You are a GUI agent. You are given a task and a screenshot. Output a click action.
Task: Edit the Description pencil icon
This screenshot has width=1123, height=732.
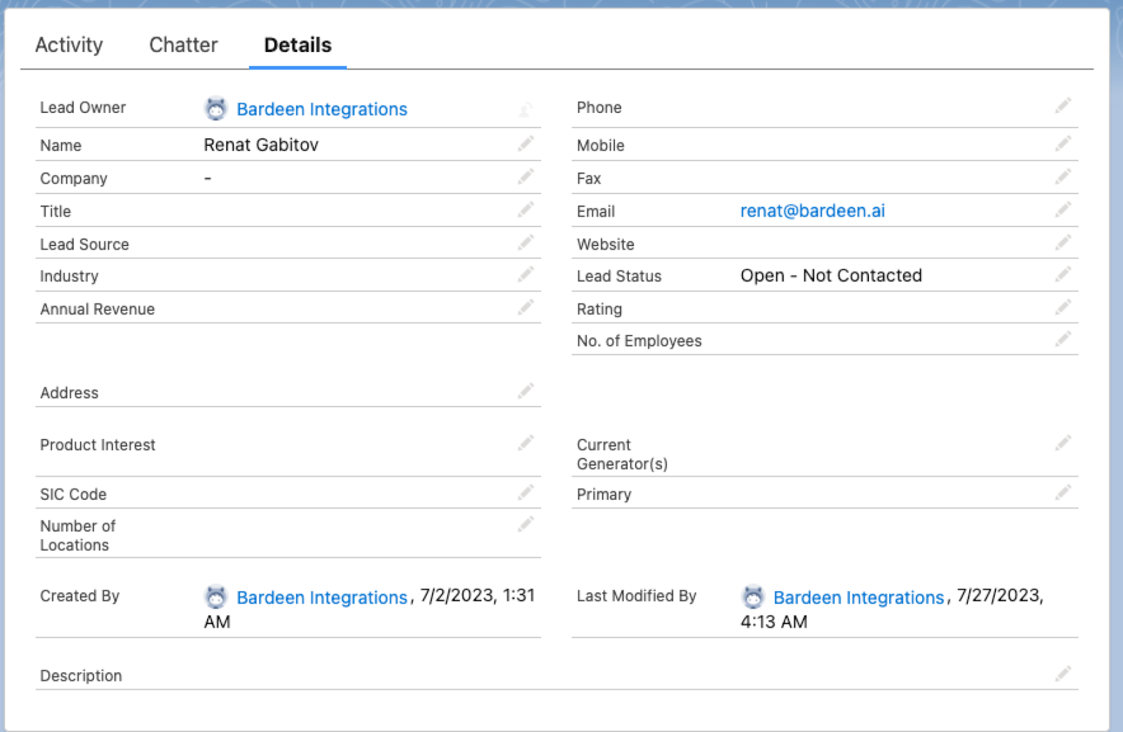click(1063, 674)
